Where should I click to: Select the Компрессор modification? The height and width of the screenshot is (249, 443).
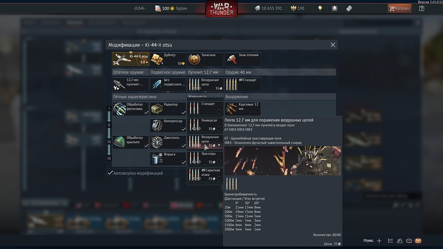point(168,125)
